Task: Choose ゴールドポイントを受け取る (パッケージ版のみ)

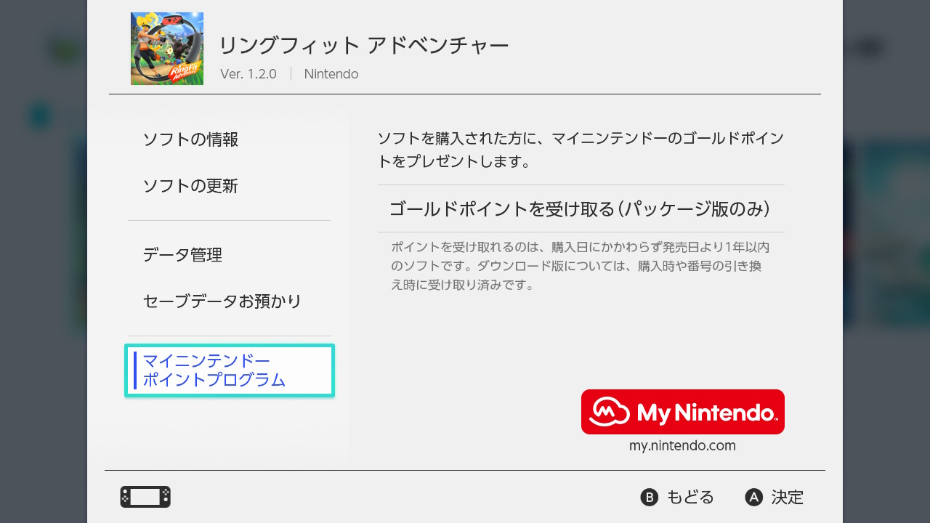Action: (580, 209)
